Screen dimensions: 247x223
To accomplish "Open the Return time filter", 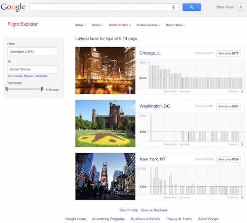I will [x=175, y=25].
